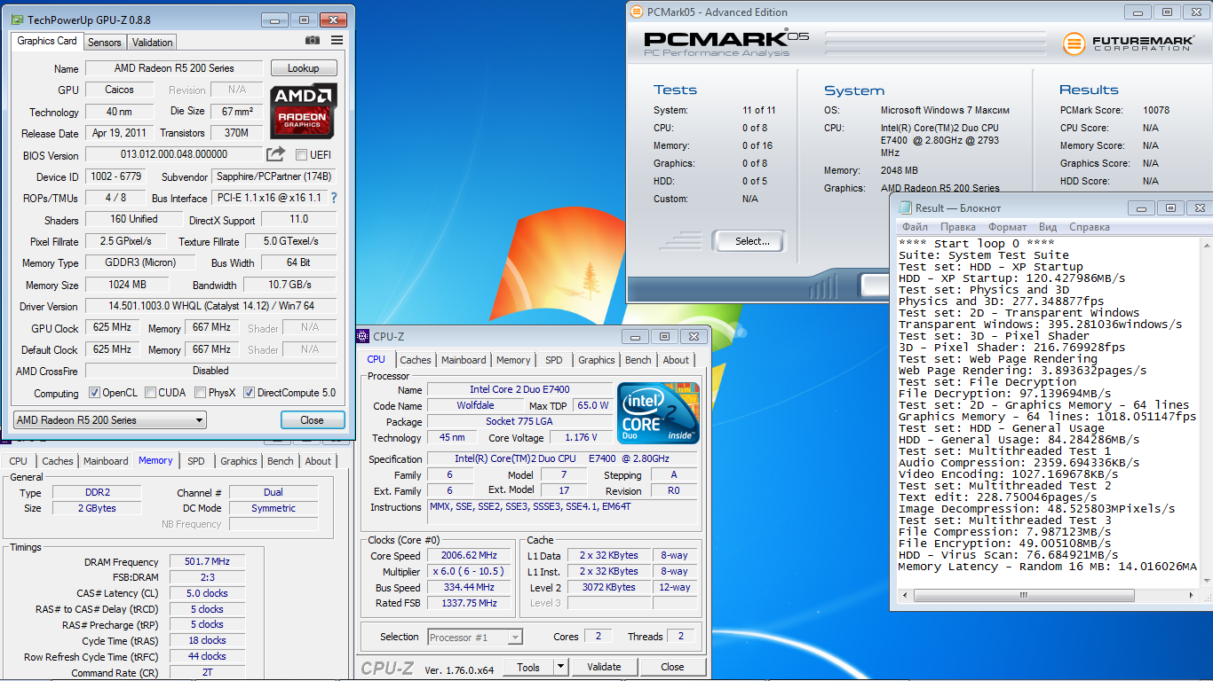1213x681 pixels.
Task: Open the Graphics tab in front CPU-Z
Action: (x=596, y=360)
